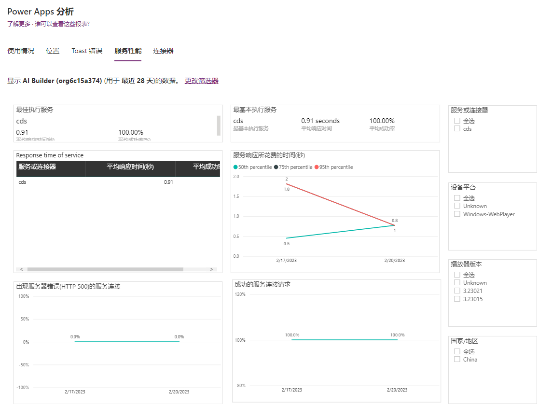553x404 pixels.
Task: Click 100.00% in 最基本执行服务 card
Action: tap(382, 121)
